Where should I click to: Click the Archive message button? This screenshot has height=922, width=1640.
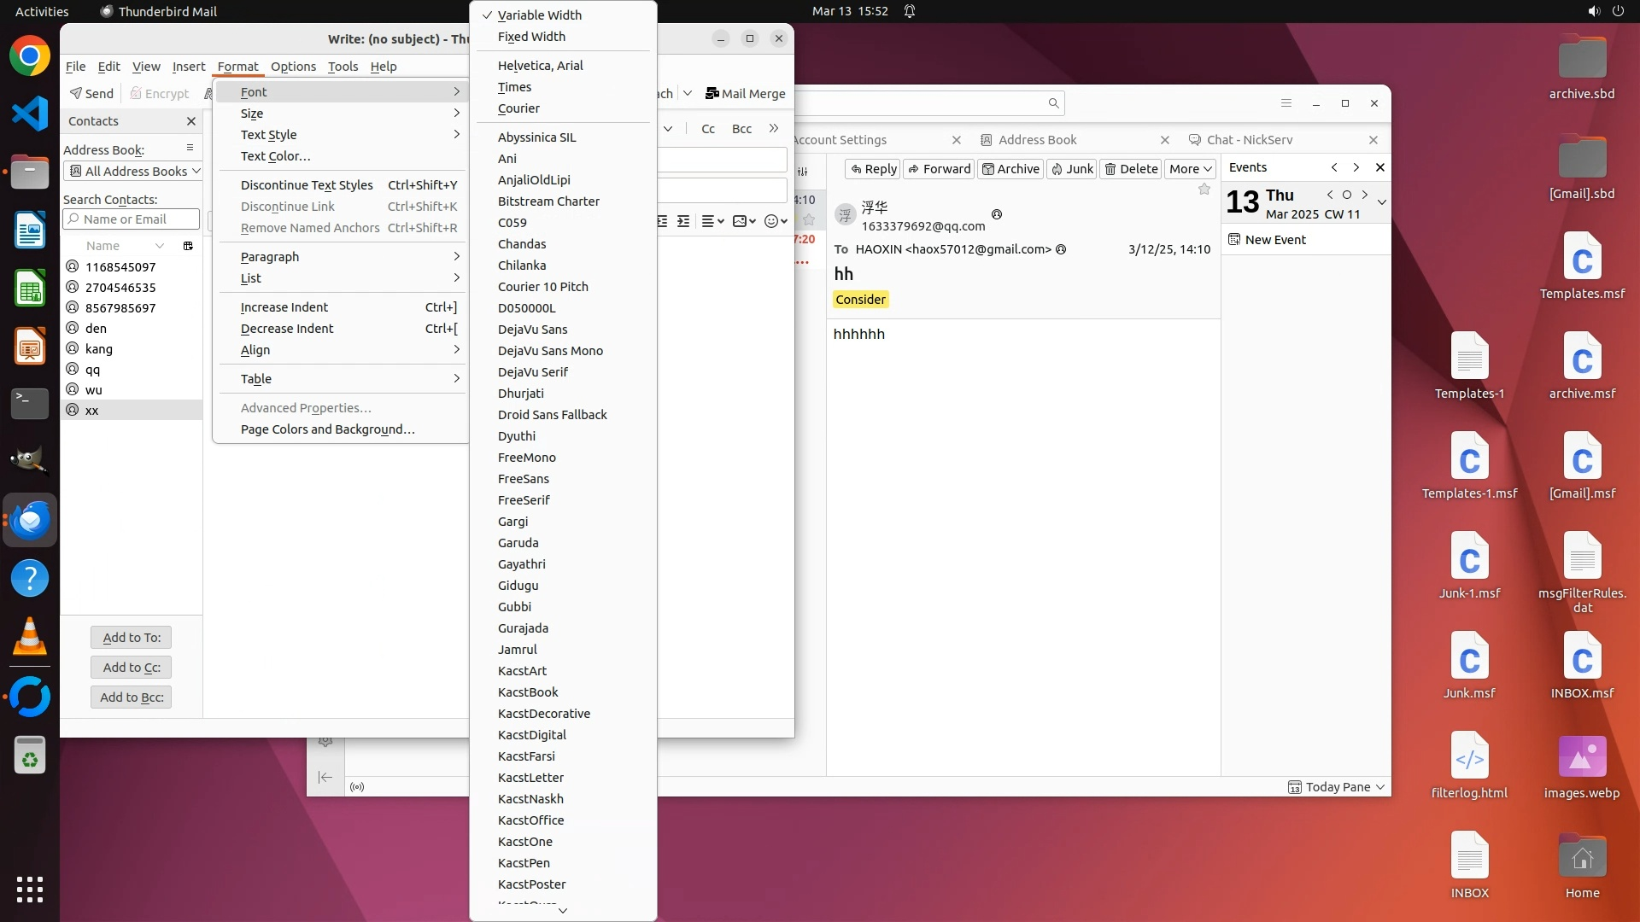(x=1010, y=168)
